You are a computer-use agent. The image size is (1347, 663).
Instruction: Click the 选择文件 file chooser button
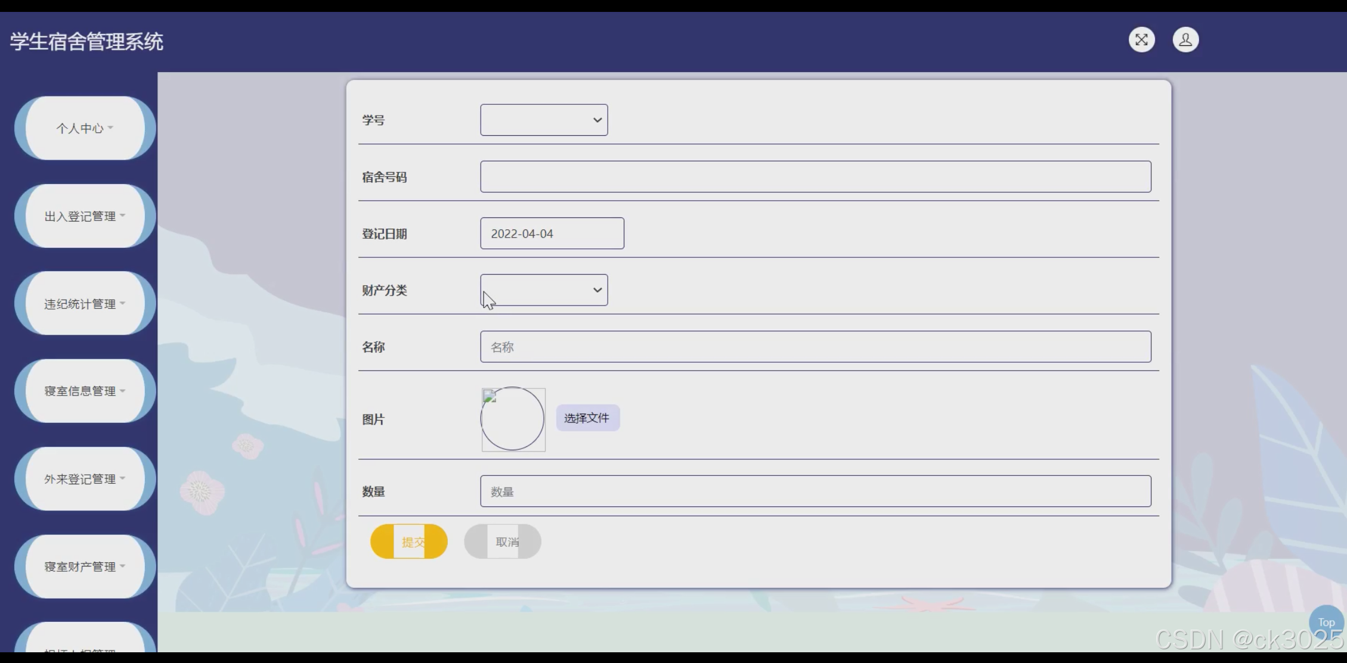point(587,418)
